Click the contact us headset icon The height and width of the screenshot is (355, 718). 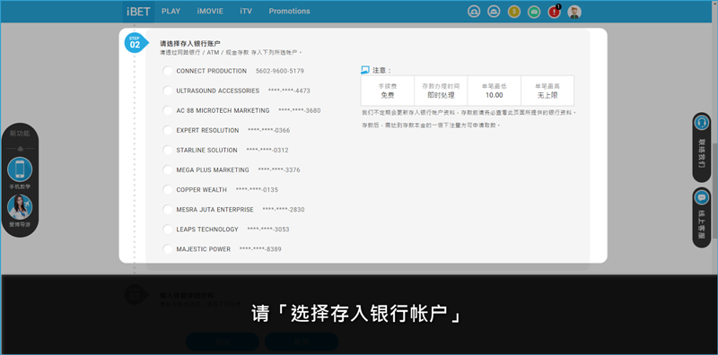701,123
